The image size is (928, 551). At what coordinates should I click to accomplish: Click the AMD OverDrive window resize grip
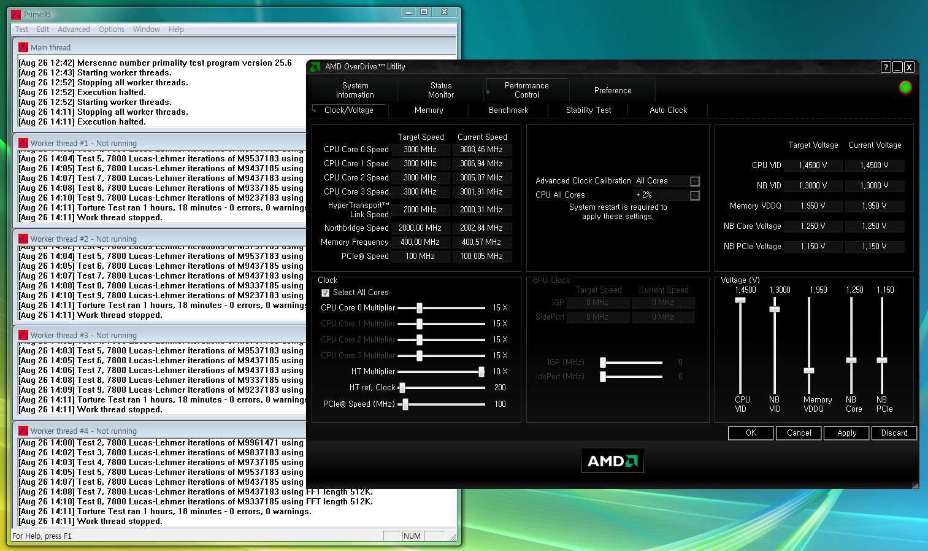click(915, 485)
